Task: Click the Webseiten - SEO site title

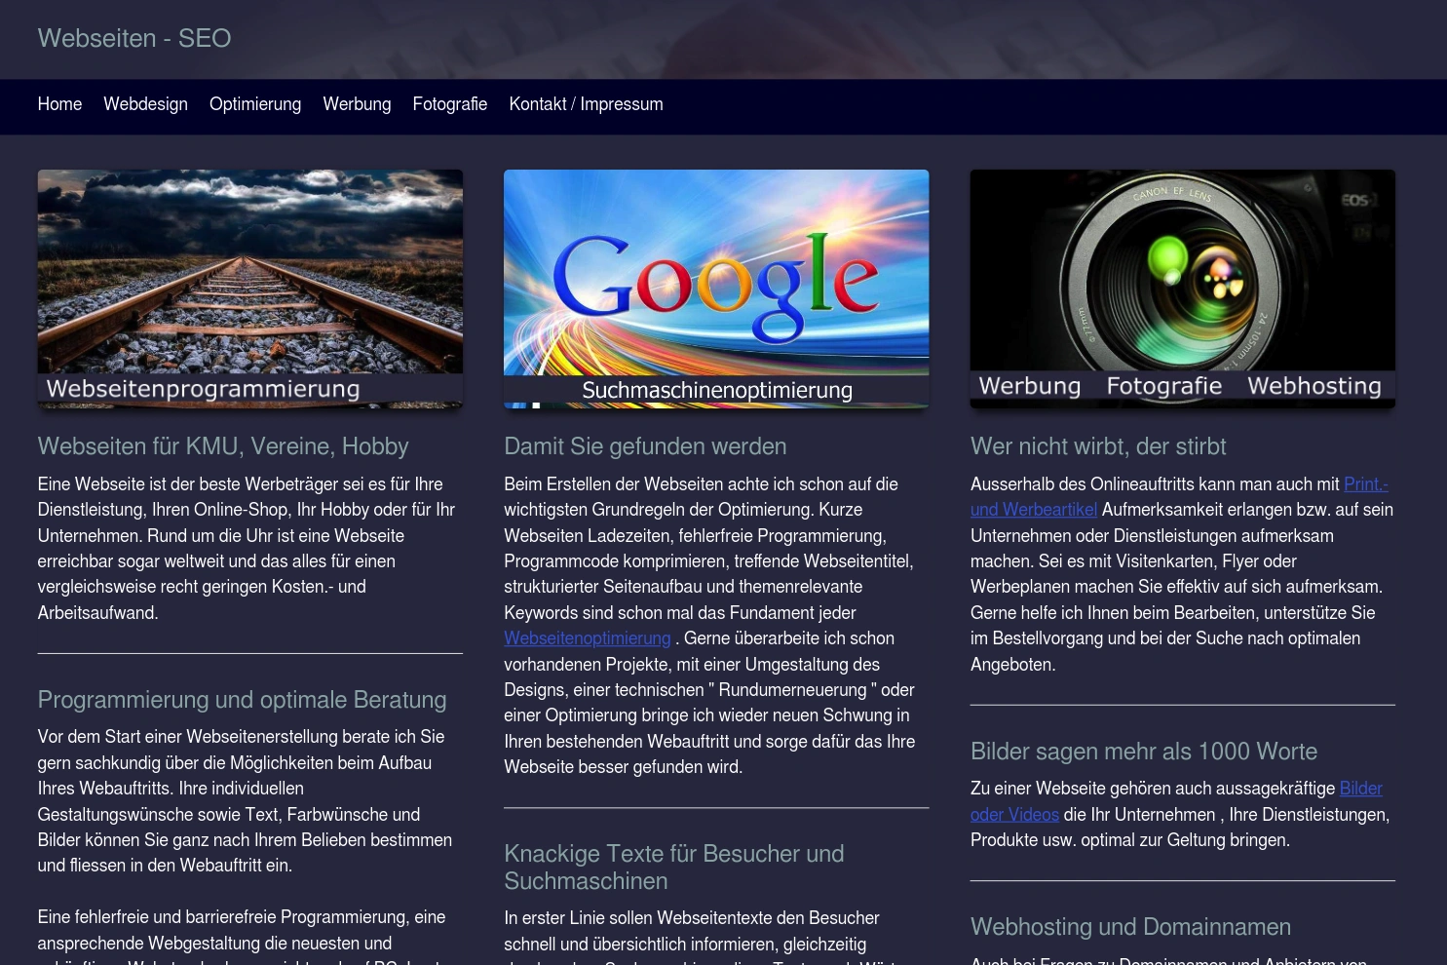Action: [133, 39]
